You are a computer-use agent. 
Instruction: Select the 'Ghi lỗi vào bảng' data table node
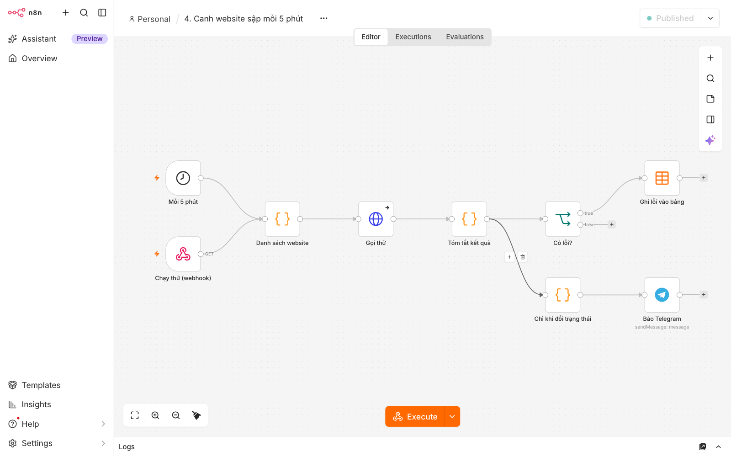pyautogui.click(x=662, y=178)
